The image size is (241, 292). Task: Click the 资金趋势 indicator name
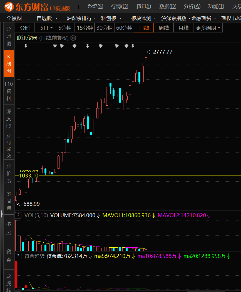pyautogui.click(x=34, y=256)
